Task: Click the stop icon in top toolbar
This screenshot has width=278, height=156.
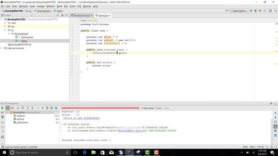Action: [x=265, y=11]
